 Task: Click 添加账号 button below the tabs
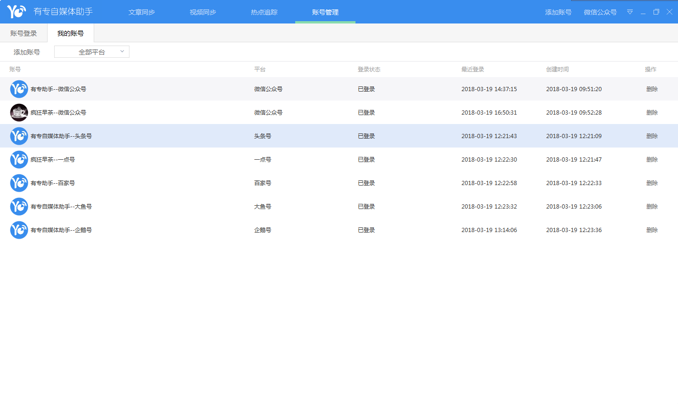(x=27, y=52)
